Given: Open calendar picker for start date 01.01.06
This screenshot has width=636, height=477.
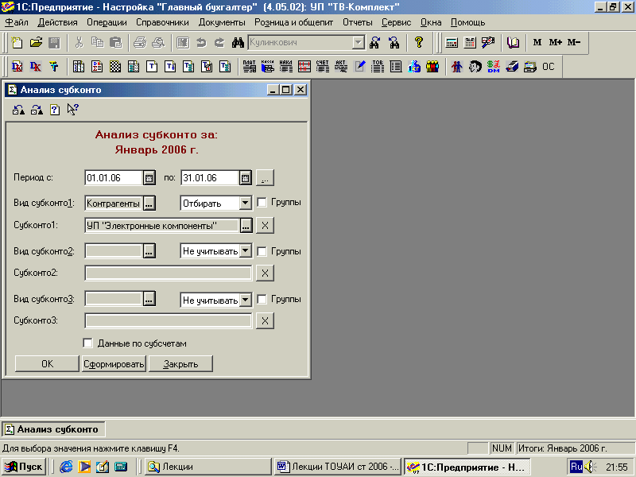Looking at the screenshot, I should [x=149, y=177].
